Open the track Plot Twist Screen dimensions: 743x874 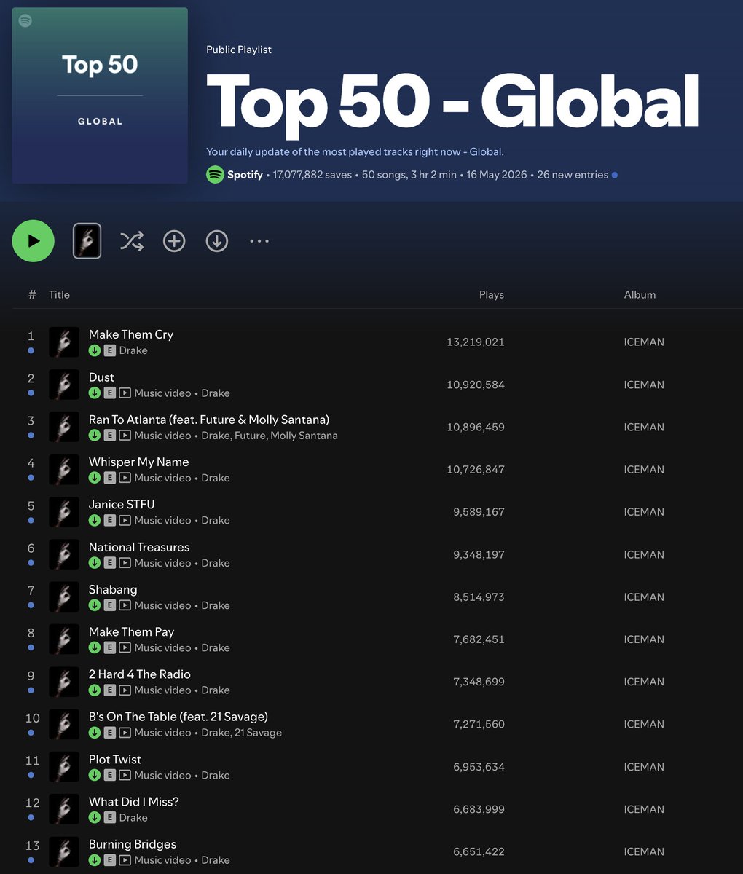[x=115, y=759]
